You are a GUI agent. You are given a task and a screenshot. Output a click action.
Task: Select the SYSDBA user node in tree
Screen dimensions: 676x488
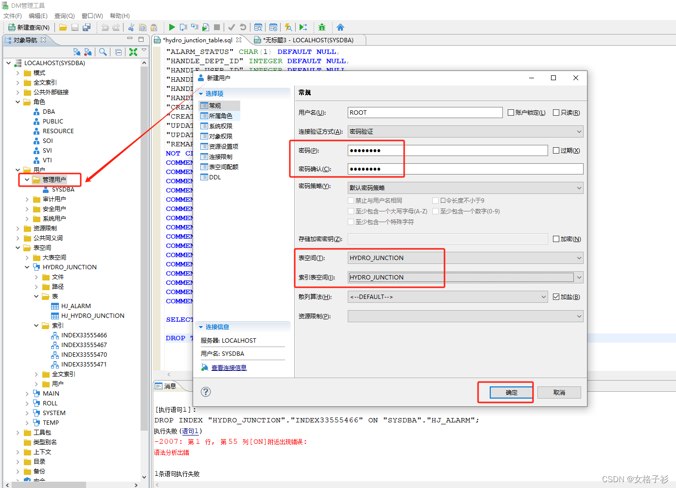click(x=63, y=189)
